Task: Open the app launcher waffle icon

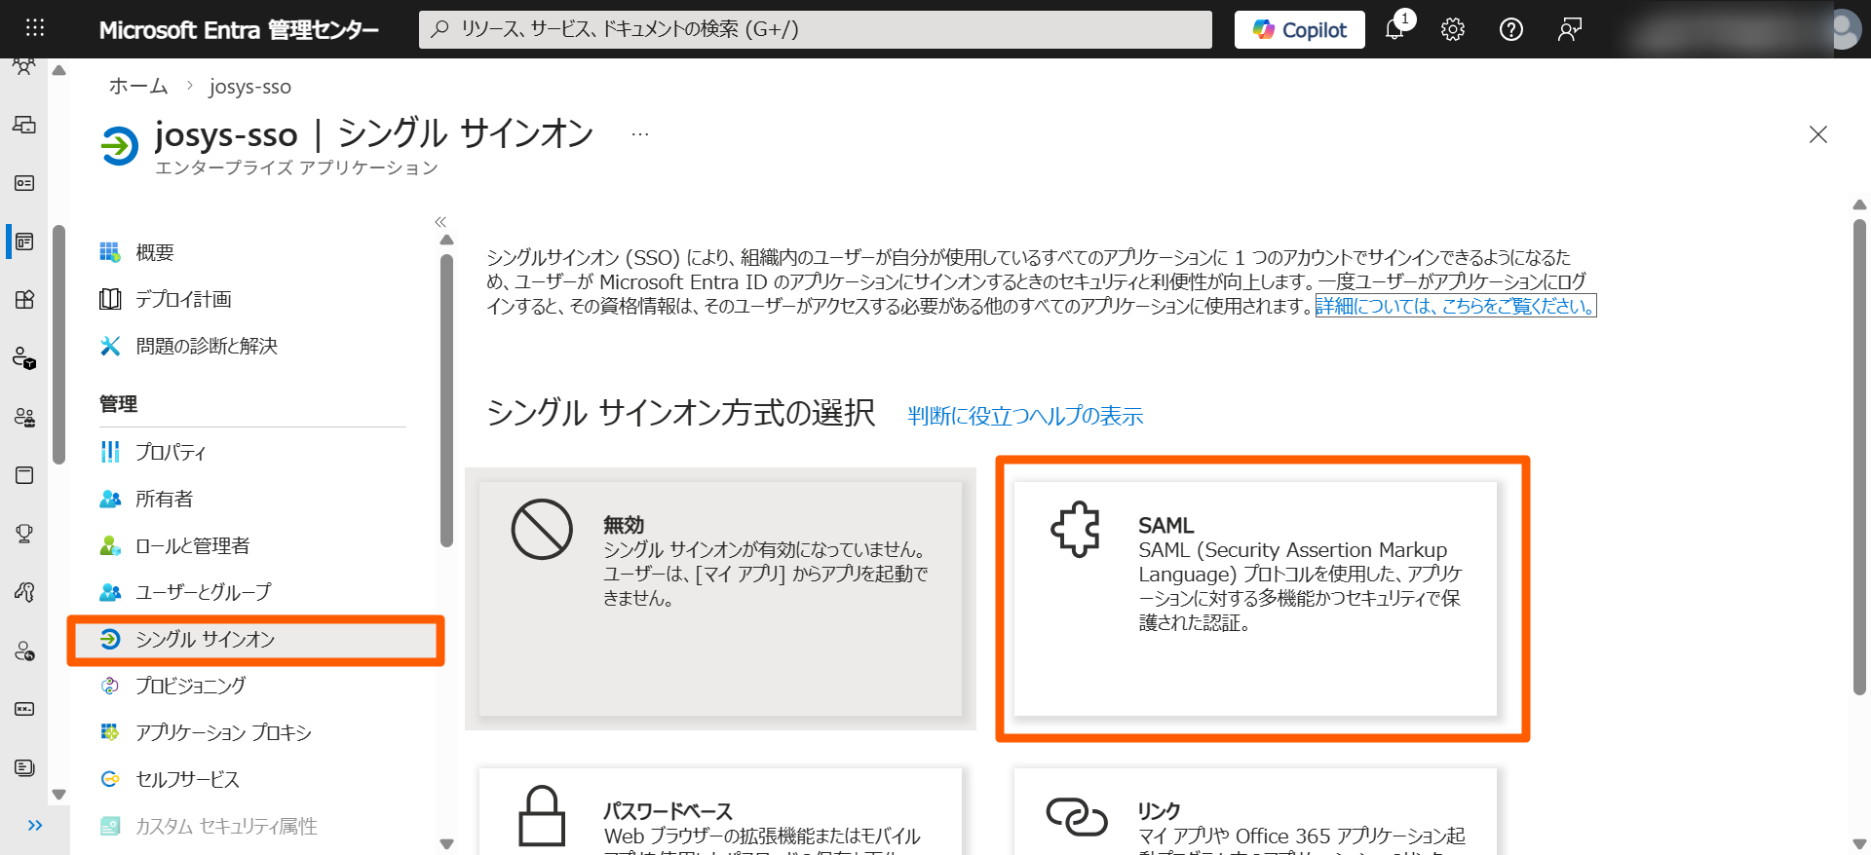Action: 35,28
